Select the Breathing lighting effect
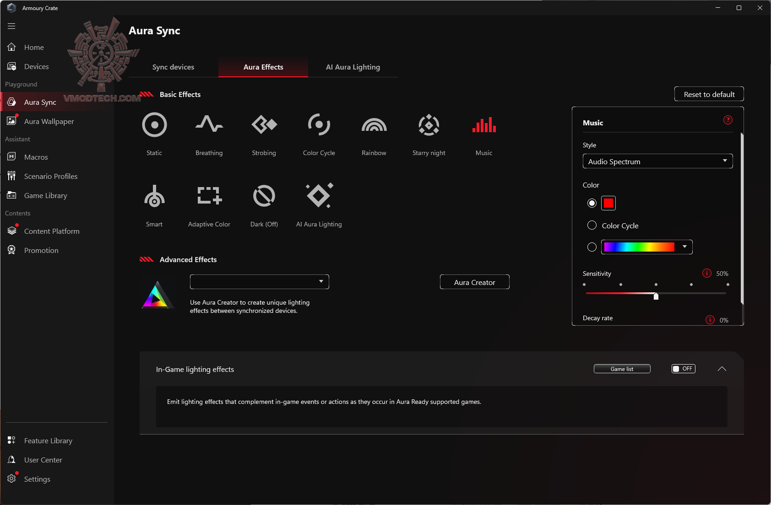 [x=209, y=125]
